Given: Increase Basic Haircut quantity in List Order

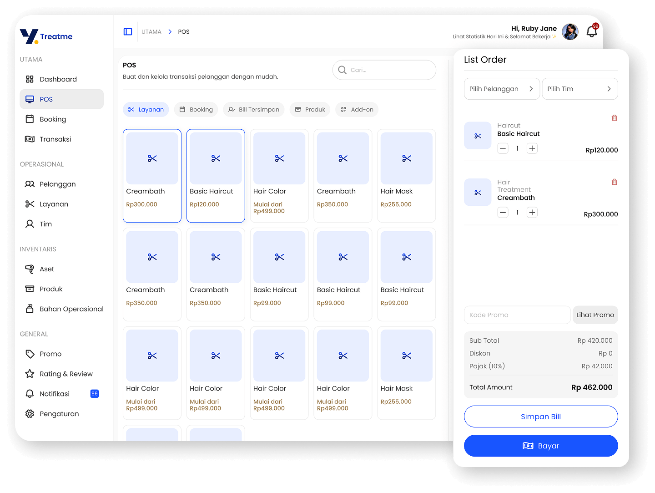Looking at the screenshot, I should [532, 148].
